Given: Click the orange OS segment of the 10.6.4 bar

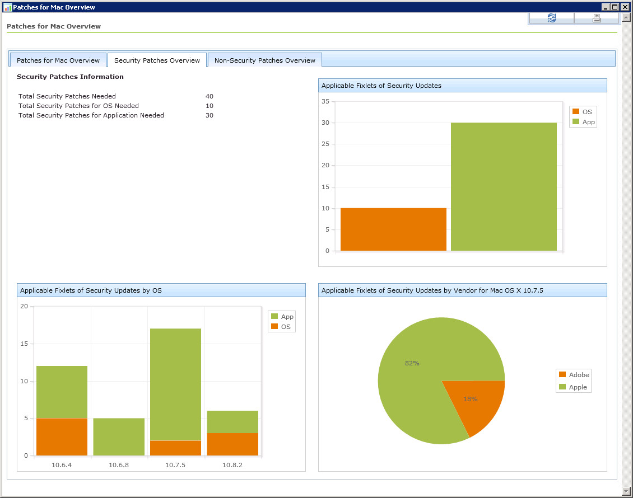Looking at the screenshot, I should (x=62, y=436).
